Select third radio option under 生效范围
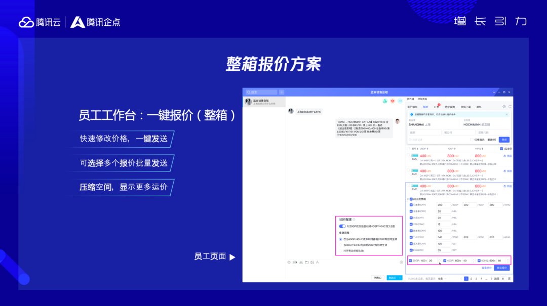This screenshot has height=306, width=547. click(x=340, y=250)
